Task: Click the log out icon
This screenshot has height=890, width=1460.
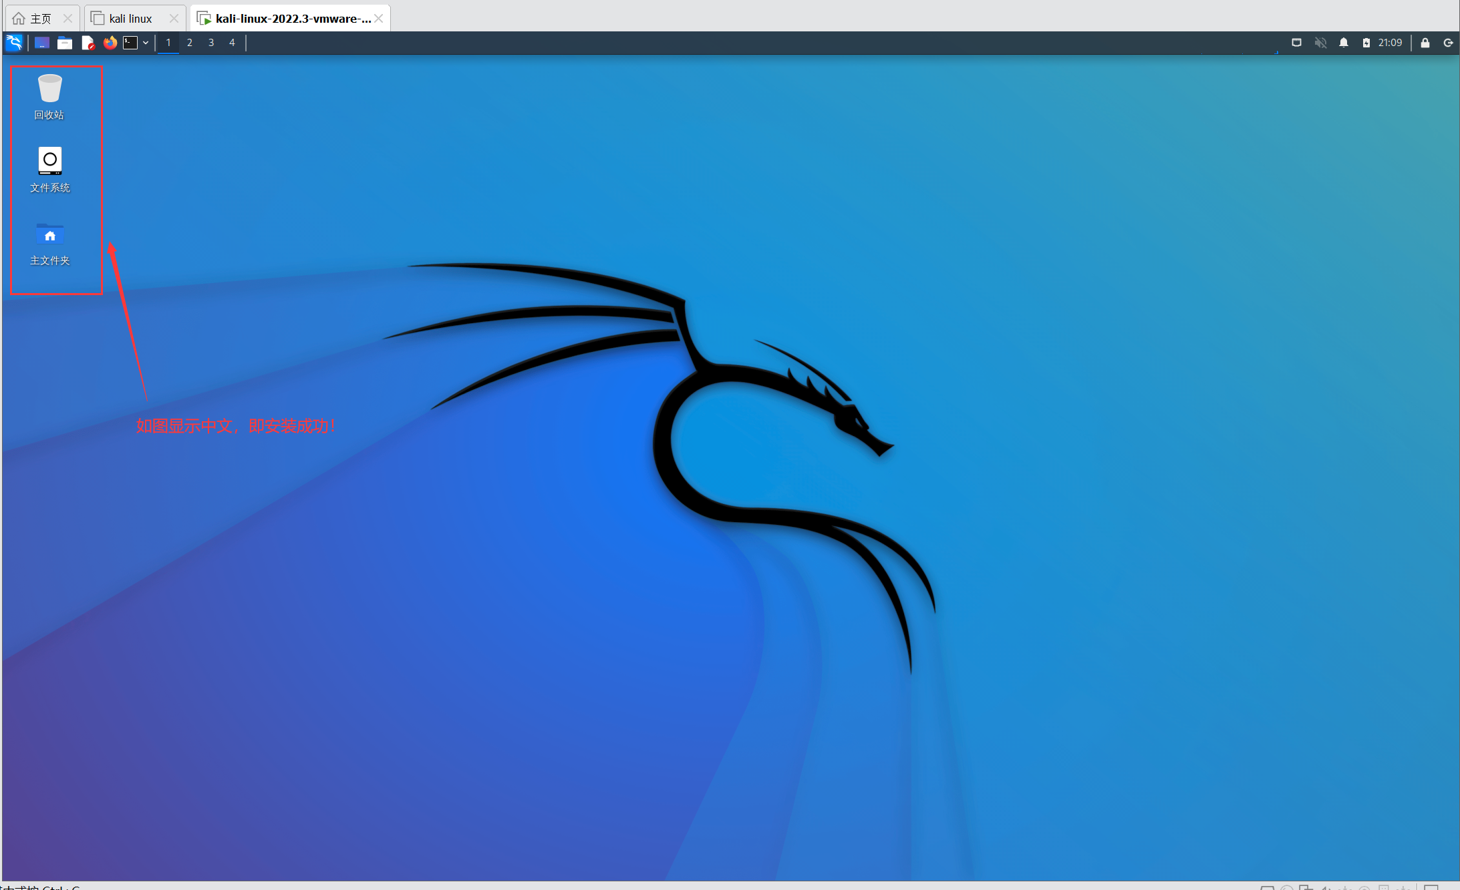Action: (x=1448, y=43)
